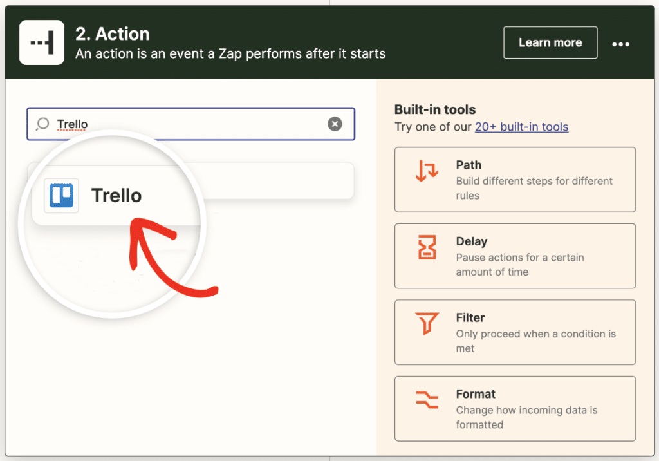Viewport: 659px width, 461px height.
Task: Click the Zapier step icon in the header
Action: point(41,42)
